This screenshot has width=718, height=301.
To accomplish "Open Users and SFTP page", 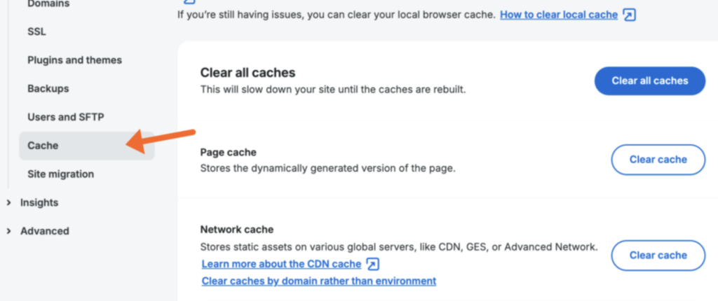I will (x=65, y=118).
